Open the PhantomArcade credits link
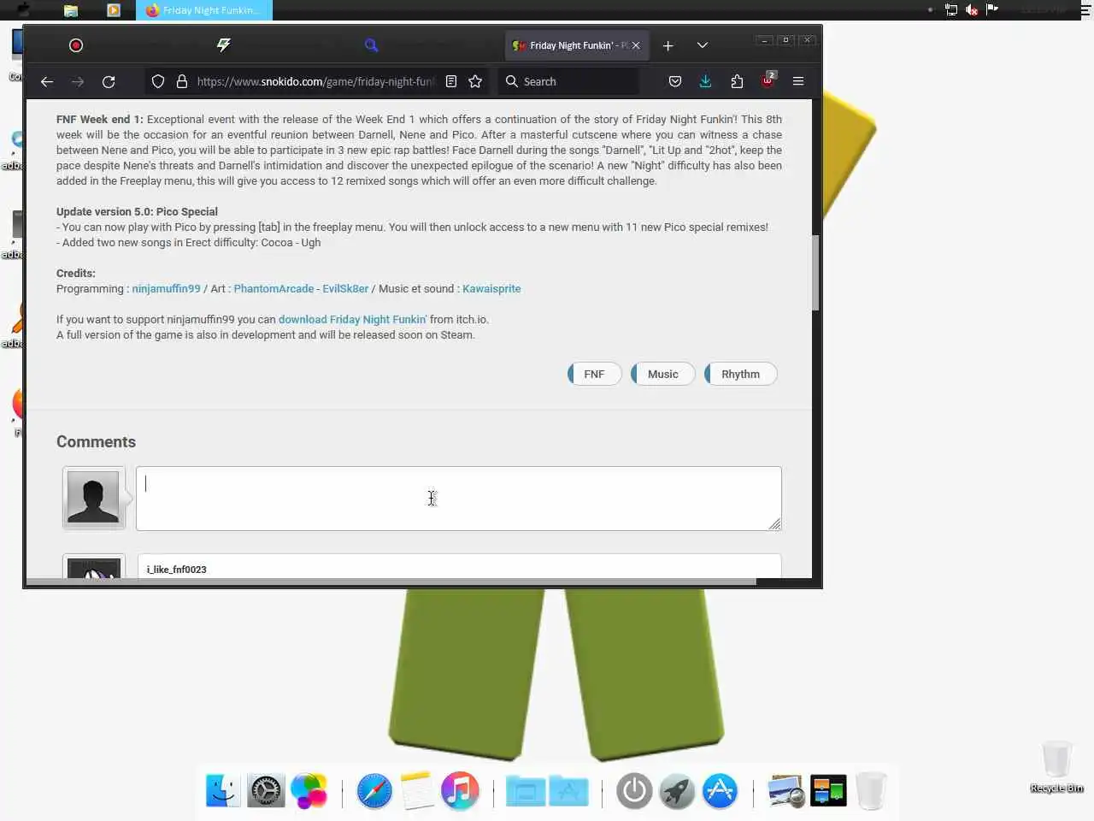The width and height of the screenshot is (1094, 821). pyautogui.click(x=273, y=289)
